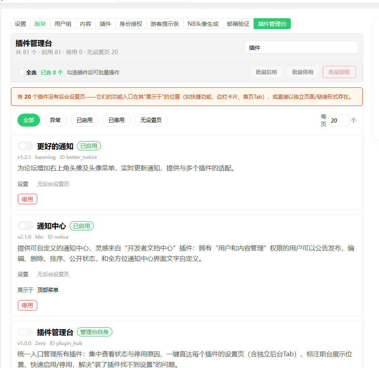Screen dimensions: 379x368
Task: Click 无后台设置页 text under 通知中心
Action: click(53, 274)
